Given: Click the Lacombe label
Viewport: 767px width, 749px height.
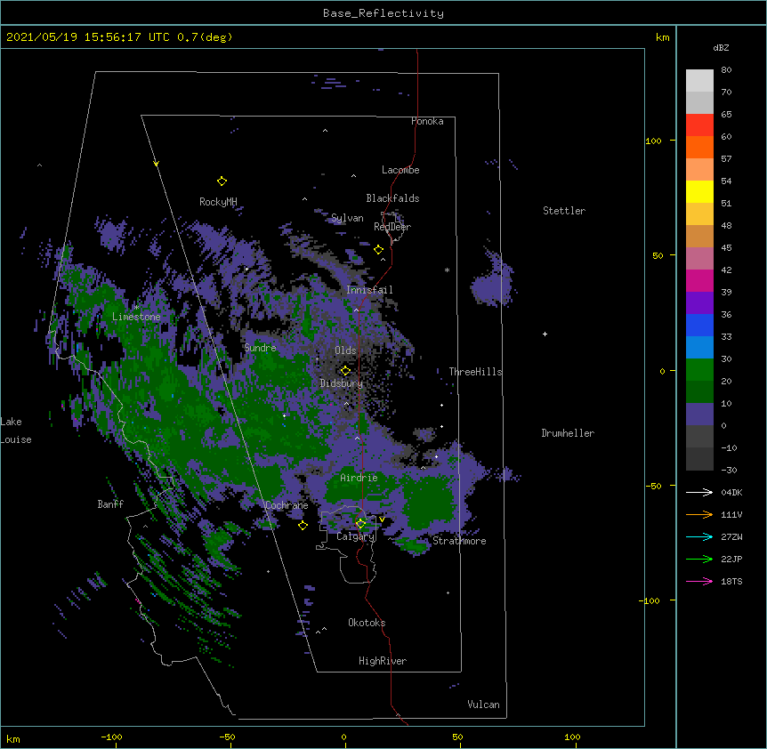Looking at the screenshot, I should 400,170.
